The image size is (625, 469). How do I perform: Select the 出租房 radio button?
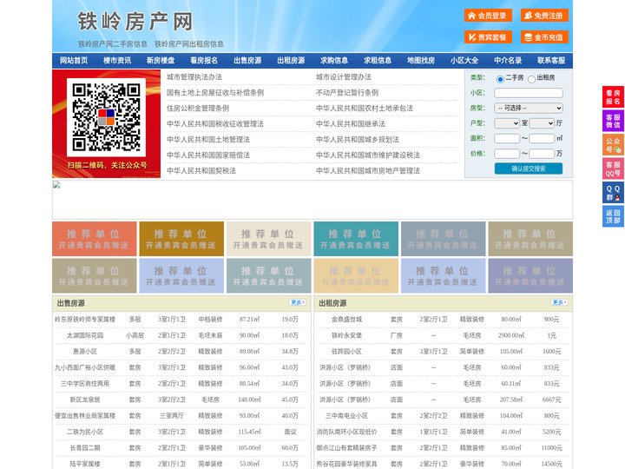(531, 79)
